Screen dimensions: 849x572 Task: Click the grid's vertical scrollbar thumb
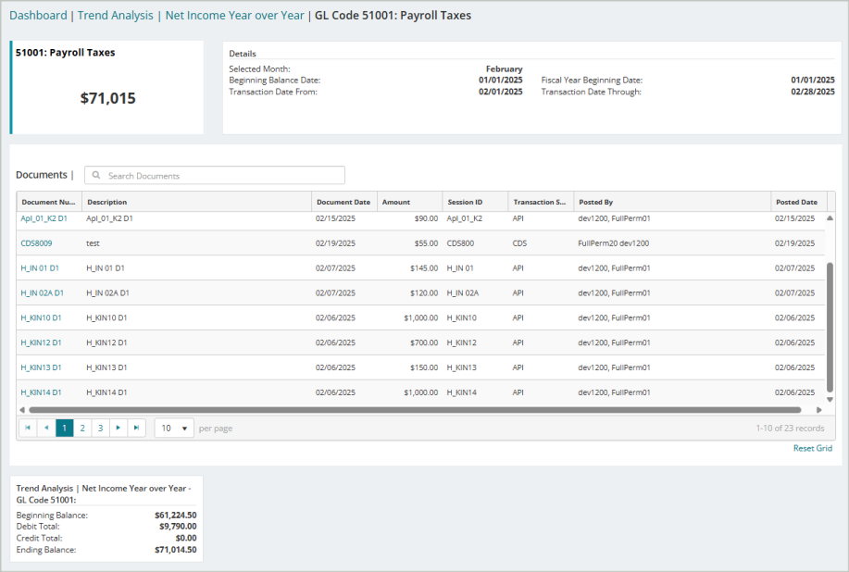coord(830,327)
